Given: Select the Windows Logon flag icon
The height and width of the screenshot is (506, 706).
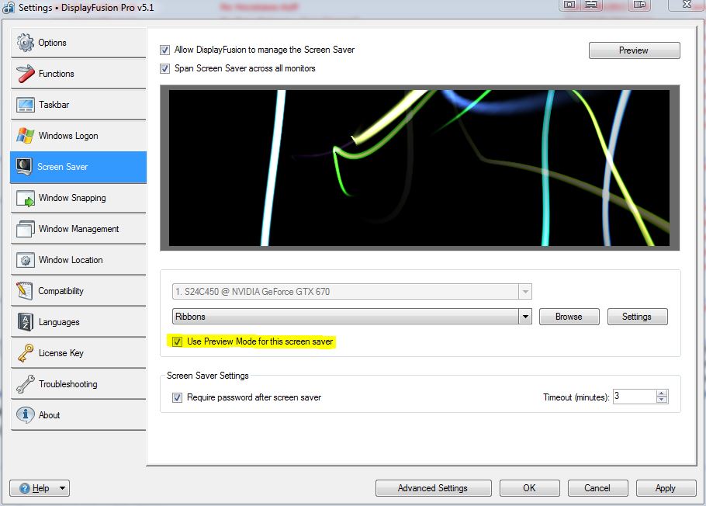Looking at the screenshot, I should pyautogui.click(x=26, y=136).
